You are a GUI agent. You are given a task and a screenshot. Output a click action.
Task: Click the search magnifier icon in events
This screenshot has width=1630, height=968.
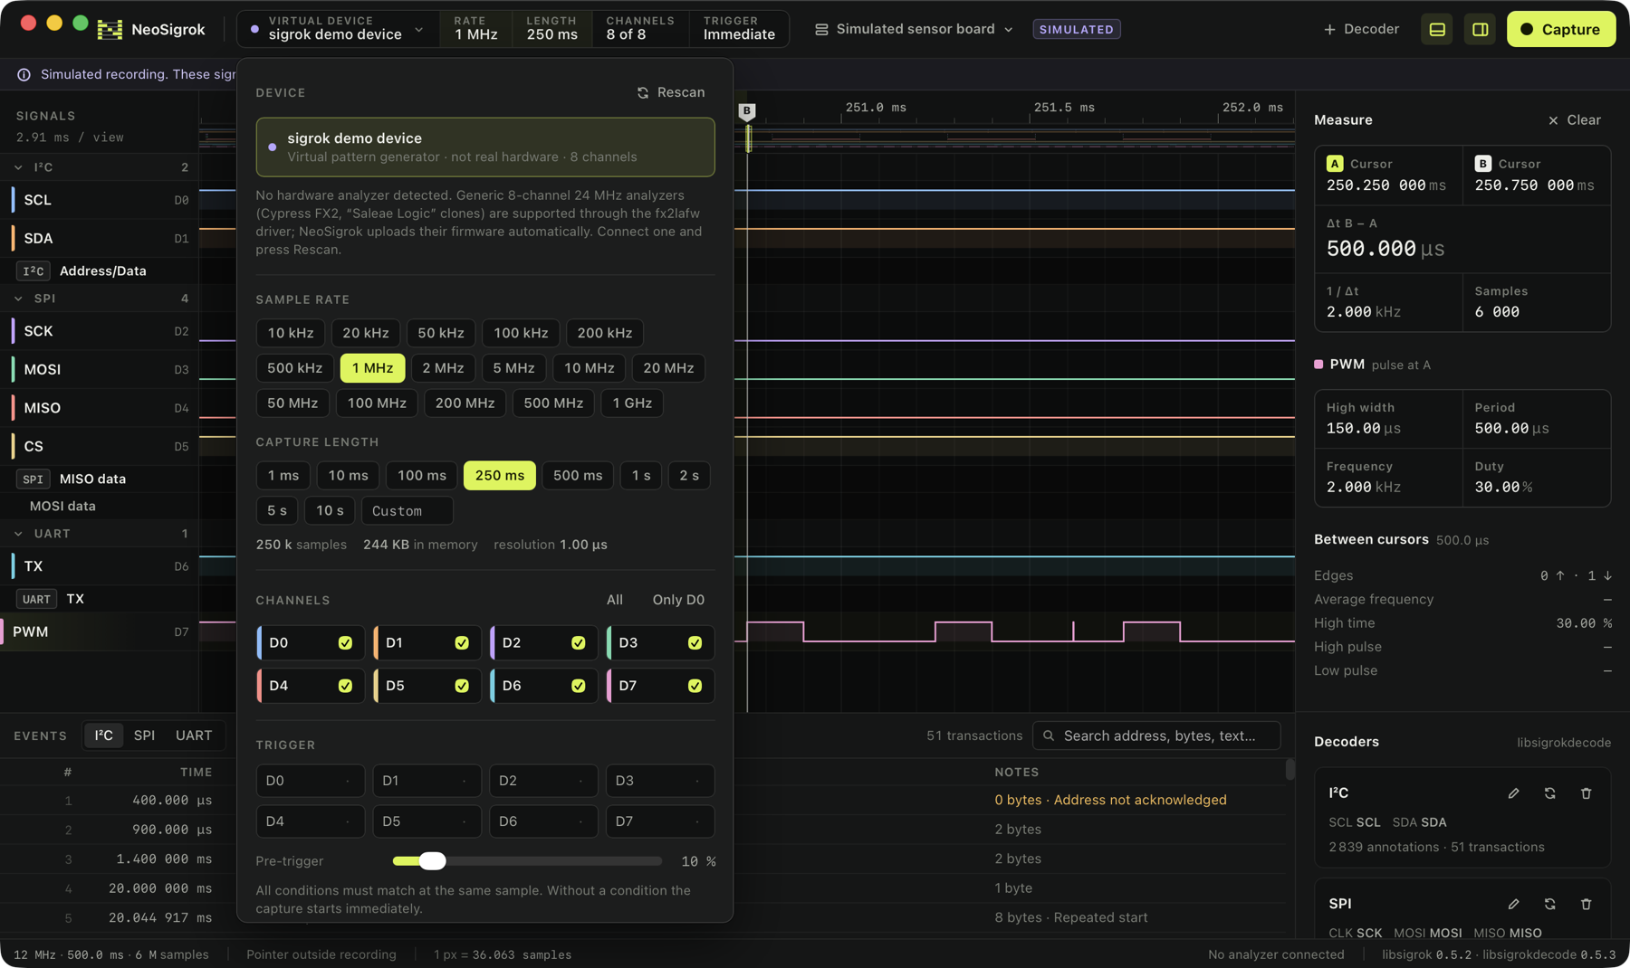tap(1049, 735)
